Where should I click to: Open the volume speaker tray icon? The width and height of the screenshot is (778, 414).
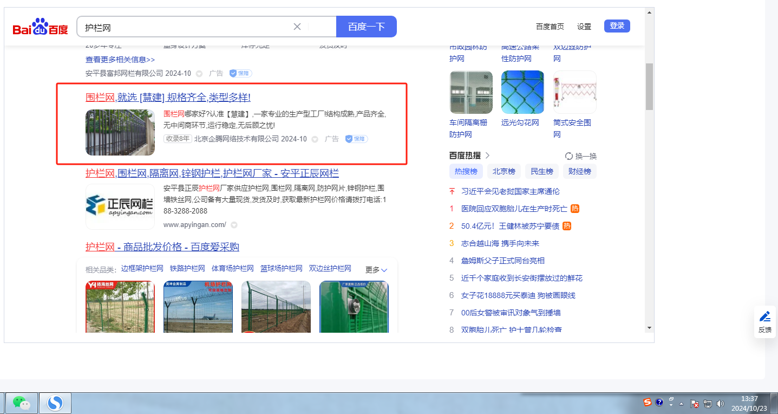(x=720, y=404)
